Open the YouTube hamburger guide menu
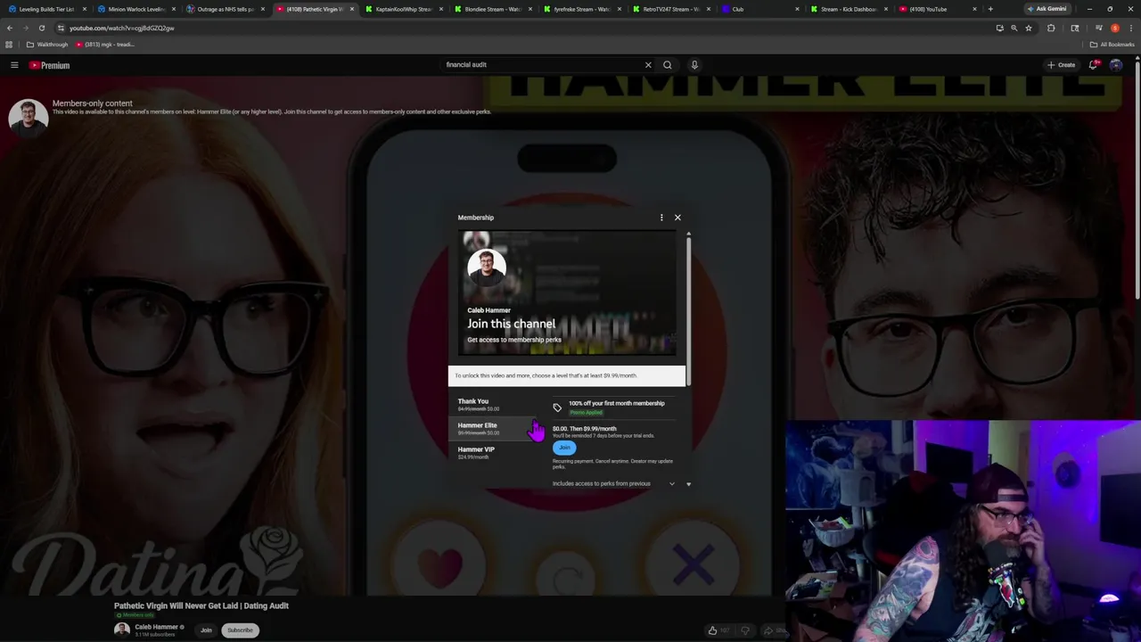 [14, 65]
